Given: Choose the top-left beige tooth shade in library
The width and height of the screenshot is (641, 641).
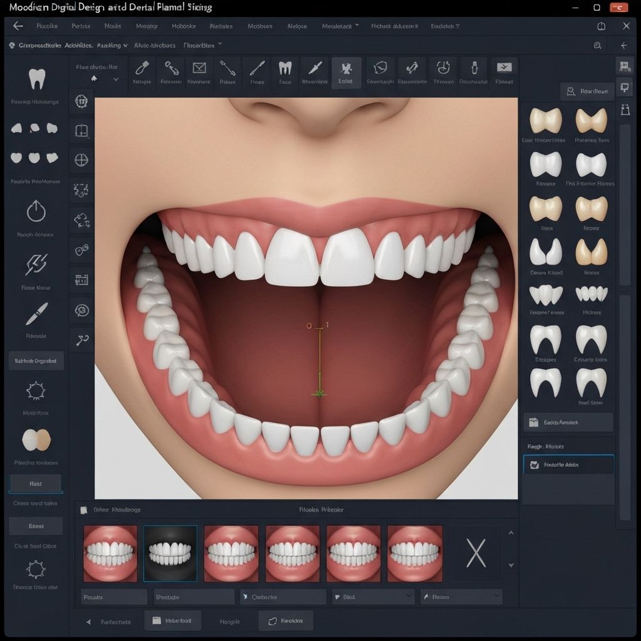Looking at the screenshot, I should pyautogui.click(x=545, y=120).
